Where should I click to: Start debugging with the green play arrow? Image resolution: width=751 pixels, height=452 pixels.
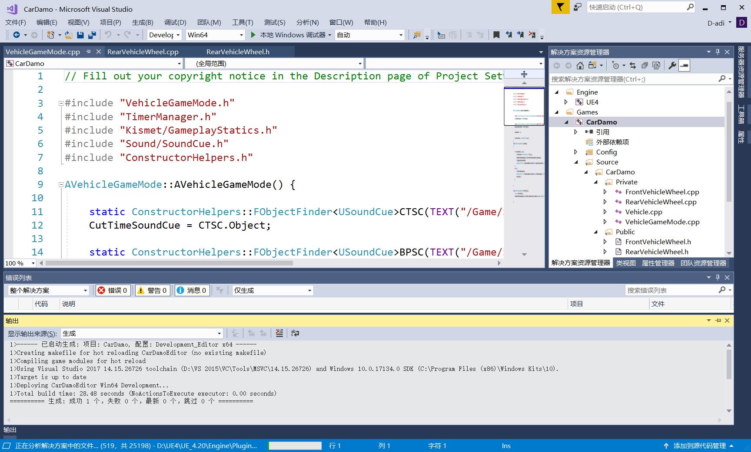point(253,35)
